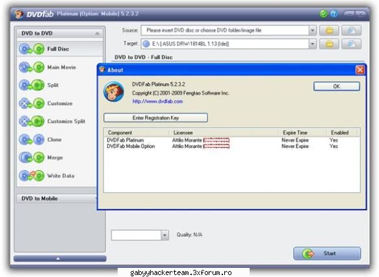Image resolution: width=379 pixels, height=277 pixels.
Task: Close the About dialog
Action: [360, 70]
